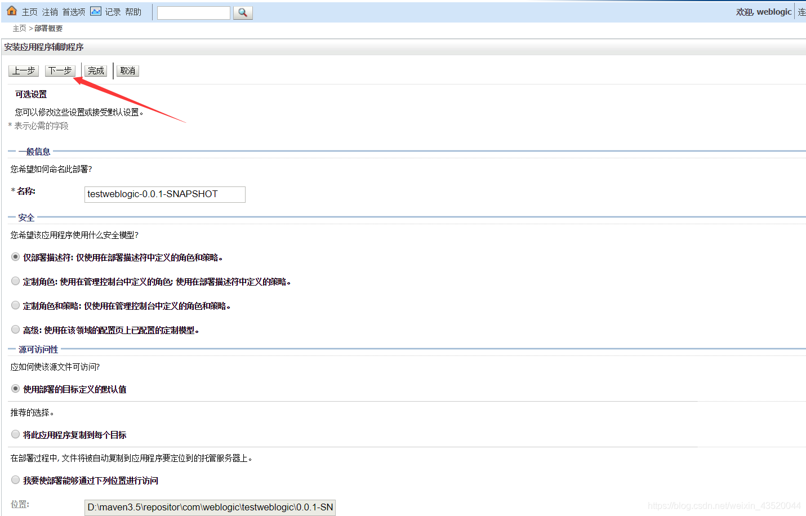Screen dimensions: 806x516
Task: Click the 下一步 button
Action: [60, 70]
